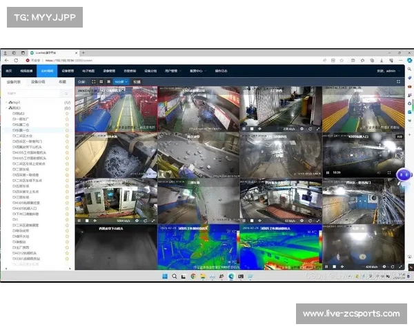Switch to 设备分组 tab in device panel

point(38,82)
